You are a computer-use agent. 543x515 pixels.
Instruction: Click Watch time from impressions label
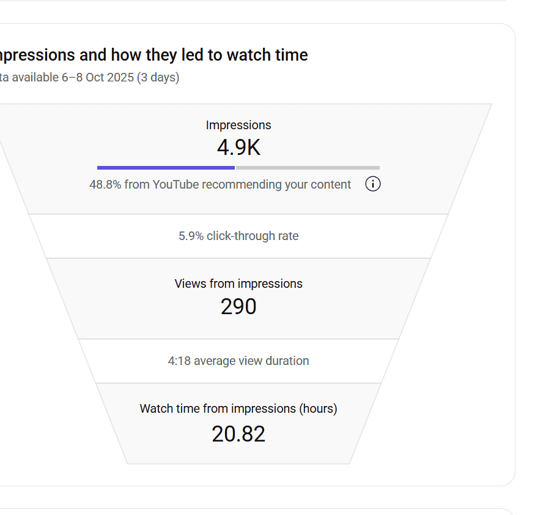tap(238, 408)
